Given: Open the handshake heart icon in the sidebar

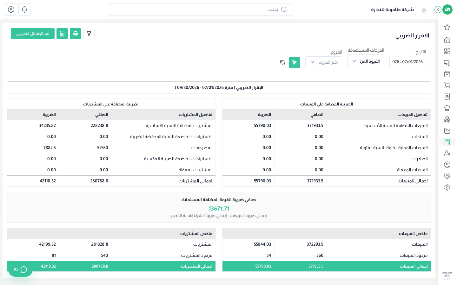Looking at the screenshot, I should pyautogui.click(x=447, y=176).
